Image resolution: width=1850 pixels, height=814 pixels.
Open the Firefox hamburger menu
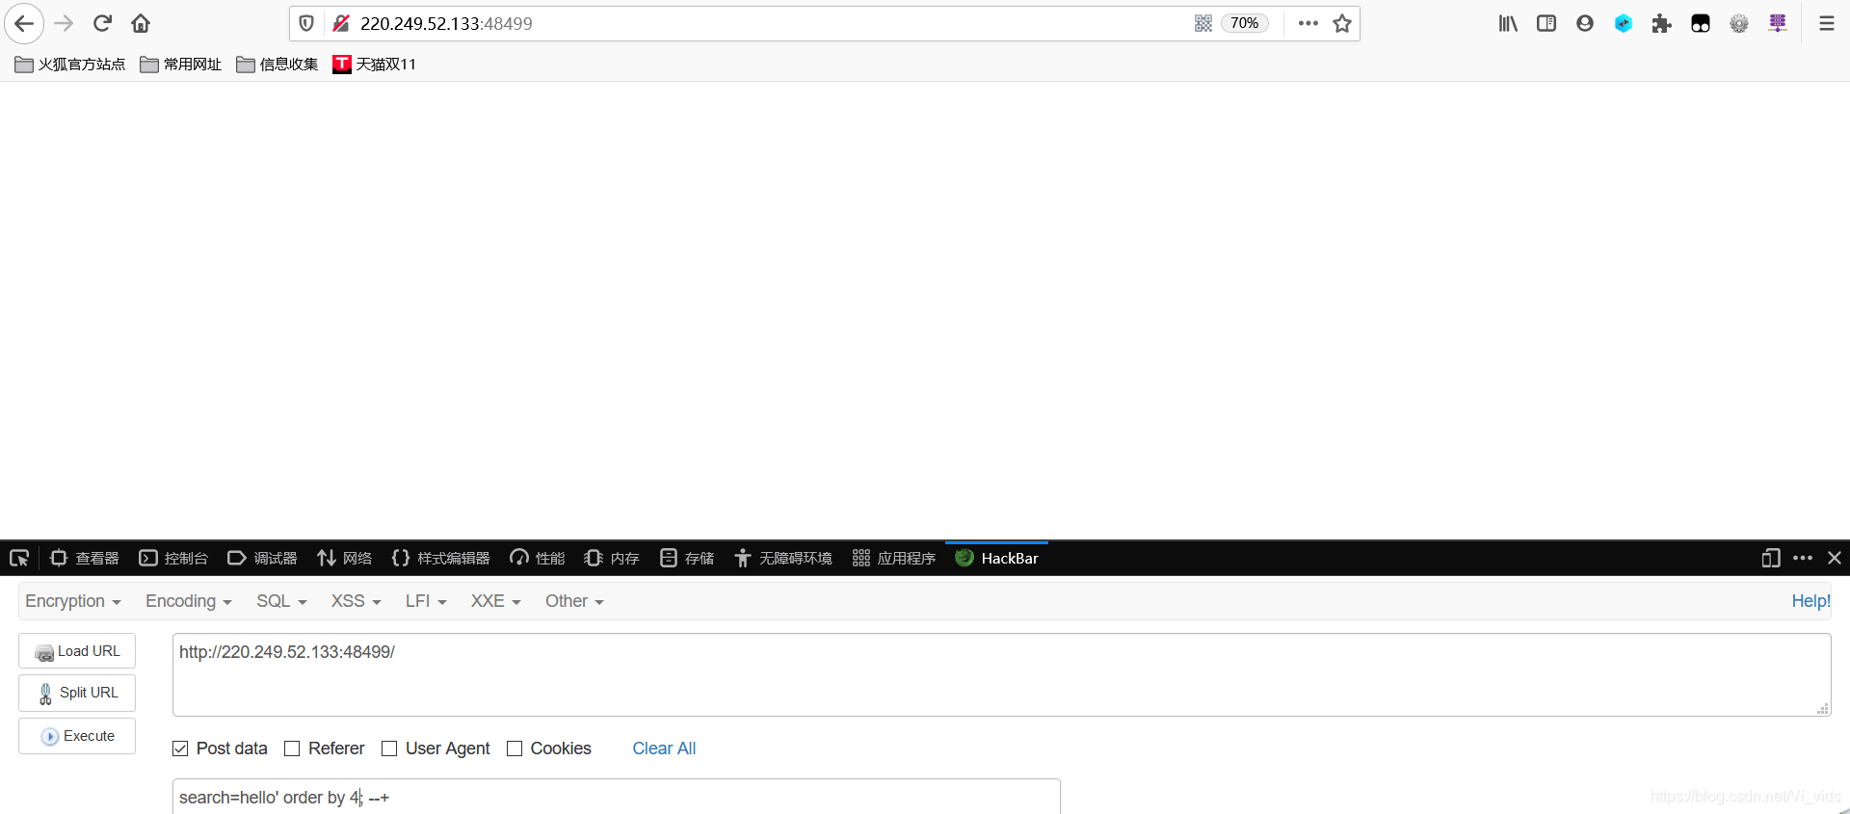tap(1827, 23)
